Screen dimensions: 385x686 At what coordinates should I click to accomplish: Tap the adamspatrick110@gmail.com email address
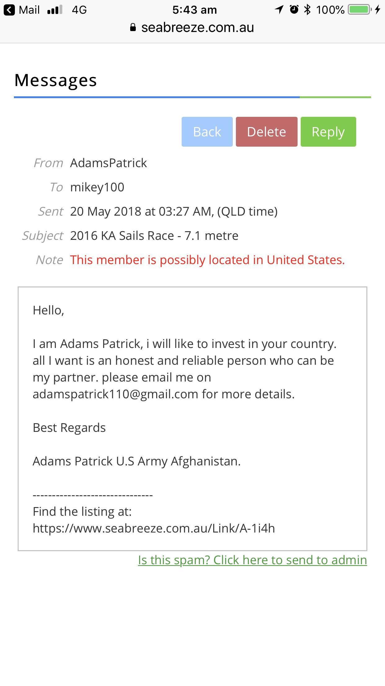[115, 394]
